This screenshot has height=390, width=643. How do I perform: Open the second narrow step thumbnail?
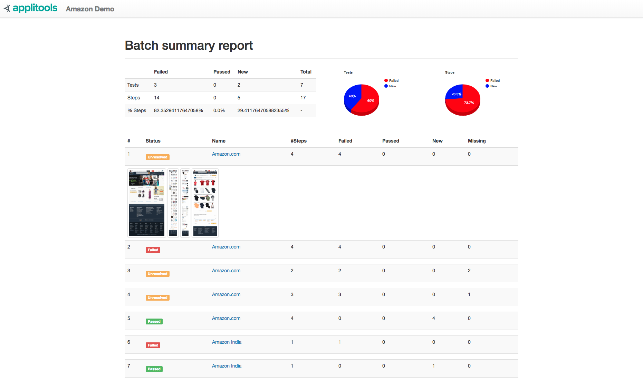pyautogui.click(x=173, y=203)
